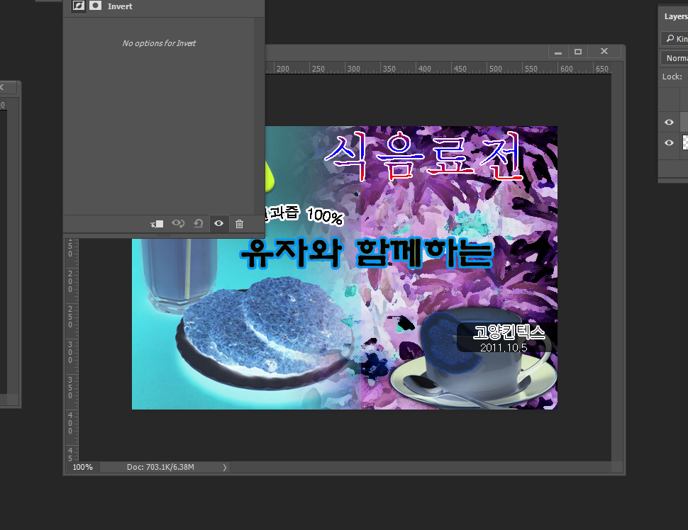Select the layer mask icon in Properties
Screen dimensions: 688x530
pyautogui.click(x=94, y=6)
